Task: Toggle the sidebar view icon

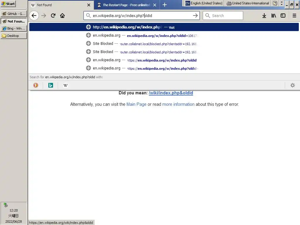Action: (283, 16)
